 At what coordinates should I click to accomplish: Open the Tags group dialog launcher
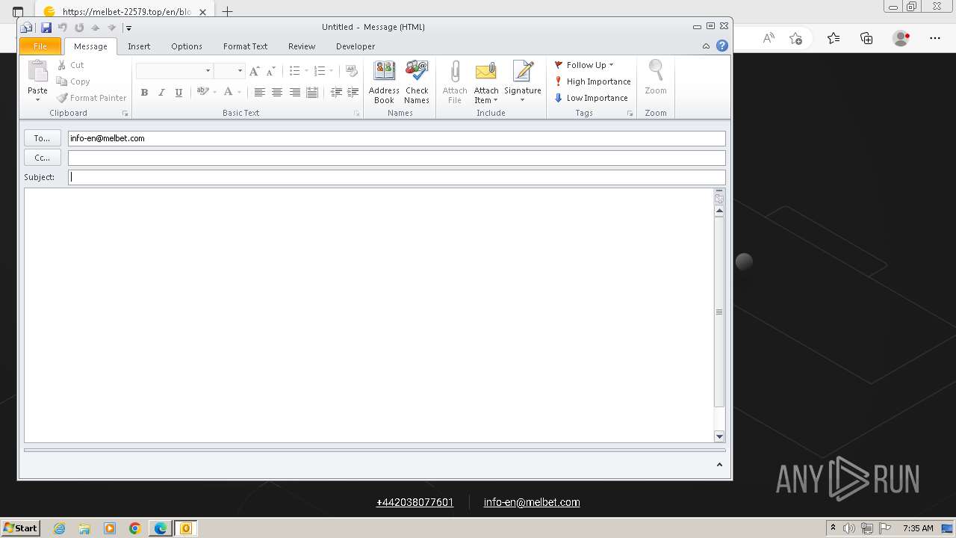[x=630, y=114]
